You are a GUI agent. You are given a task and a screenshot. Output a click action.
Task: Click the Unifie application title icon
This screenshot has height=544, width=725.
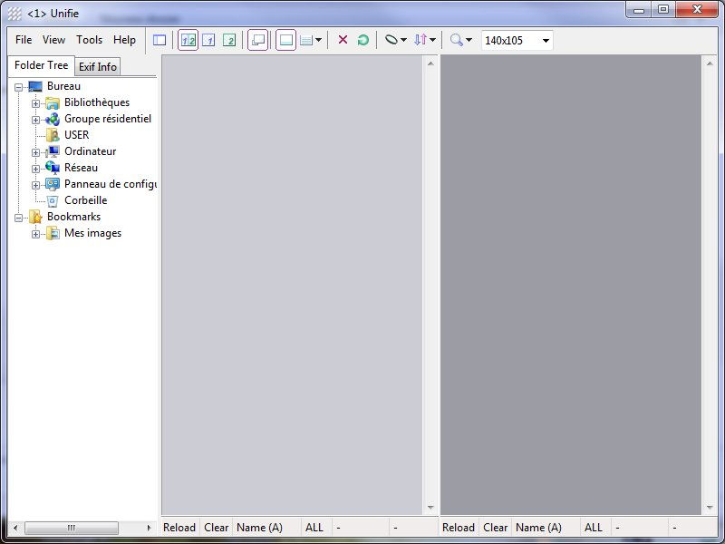14,14
